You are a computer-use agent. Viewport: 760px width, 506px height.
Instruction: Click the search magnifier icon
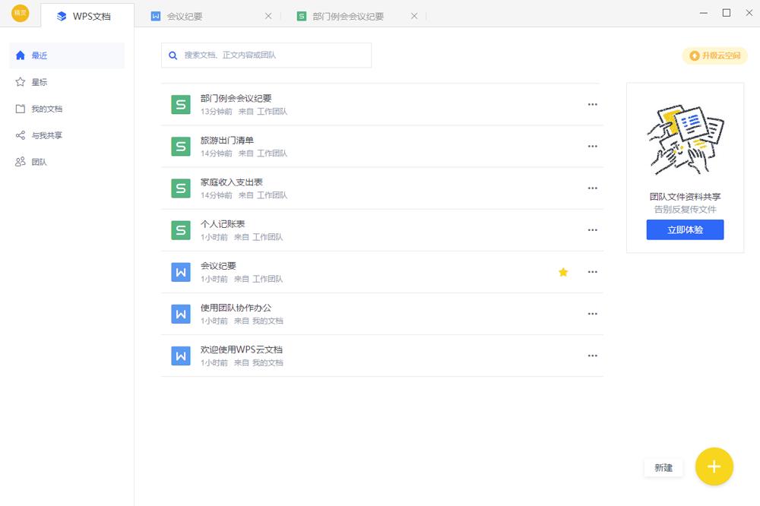click(173, 55)
